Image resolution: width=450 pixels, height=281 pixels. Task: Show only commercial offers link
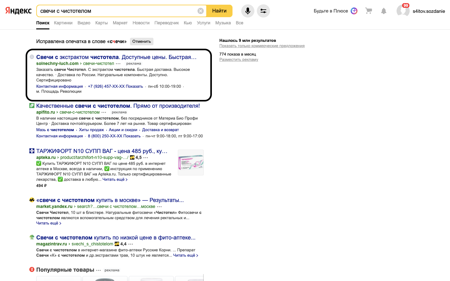click(262, 46)
